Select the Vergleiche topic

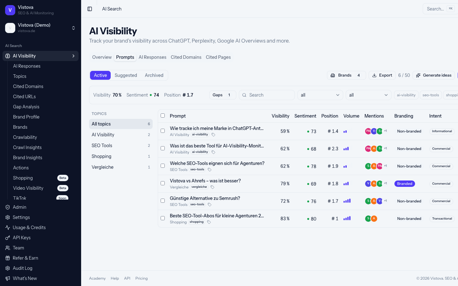point(121,167)
